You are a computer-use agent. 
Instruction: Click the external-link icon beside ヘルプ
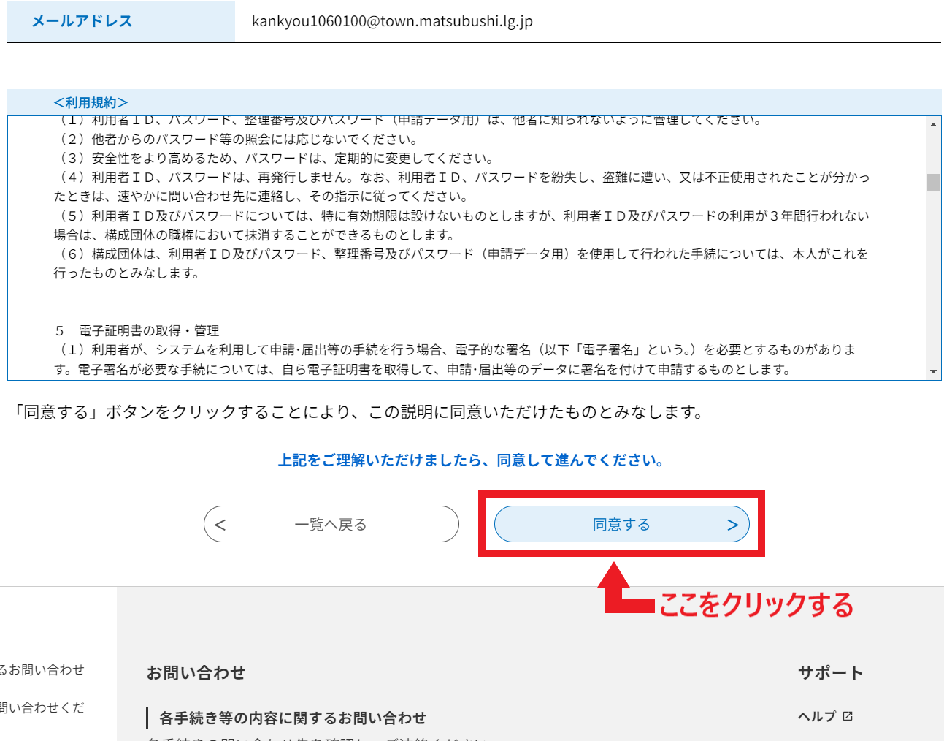click(x=848, y=716)
